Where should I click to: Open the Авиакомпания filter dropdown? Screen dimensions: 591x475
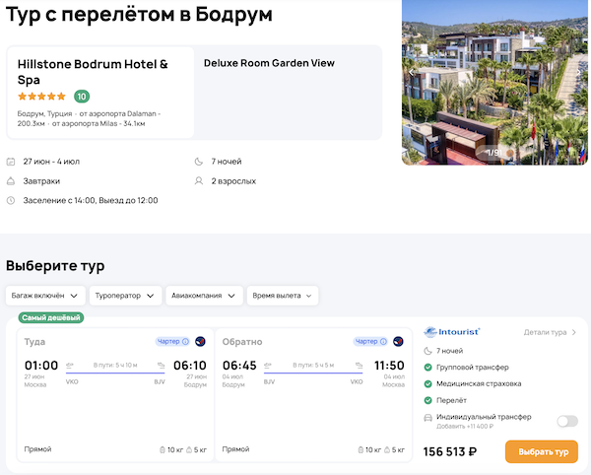pyautogui.click(x=204, y=295)
